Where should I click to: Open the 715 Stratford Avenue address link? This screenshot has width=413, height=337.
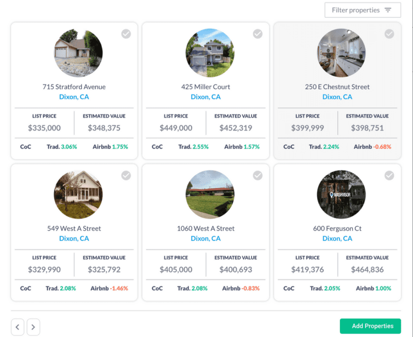(x=74, y=87)
